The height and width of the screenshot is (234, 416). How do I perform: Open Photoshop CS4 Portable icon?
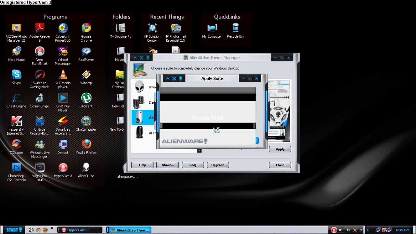[16, 172]
